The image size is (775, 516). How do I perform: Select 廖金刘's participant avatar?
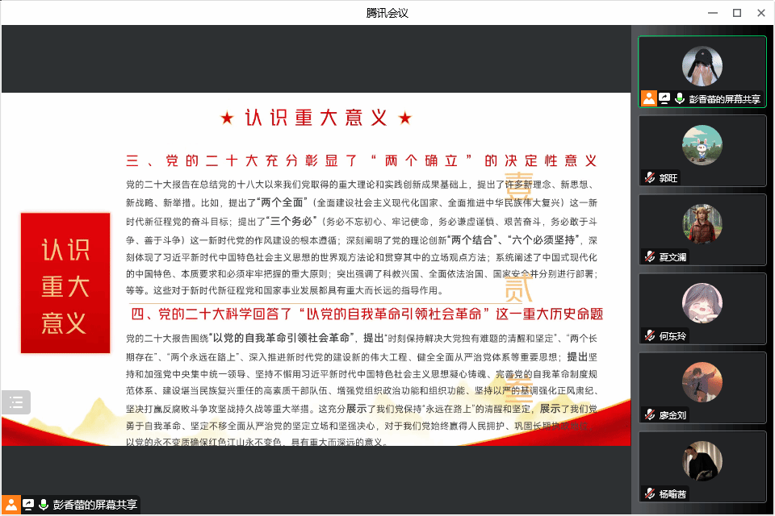coord(702,381)
